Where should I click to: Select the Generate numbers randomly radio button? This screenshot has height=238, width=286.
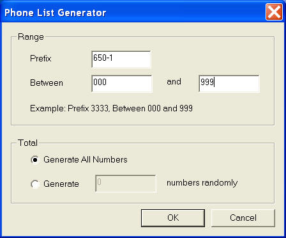(35, 184)
